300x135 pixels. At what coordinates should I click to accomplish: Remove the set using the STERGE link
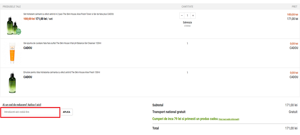(x=187, y=26)
